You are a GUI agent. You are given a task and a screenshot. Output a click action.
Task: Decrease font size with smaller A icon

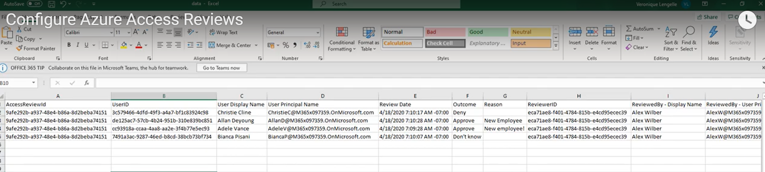tap(145, 32)
